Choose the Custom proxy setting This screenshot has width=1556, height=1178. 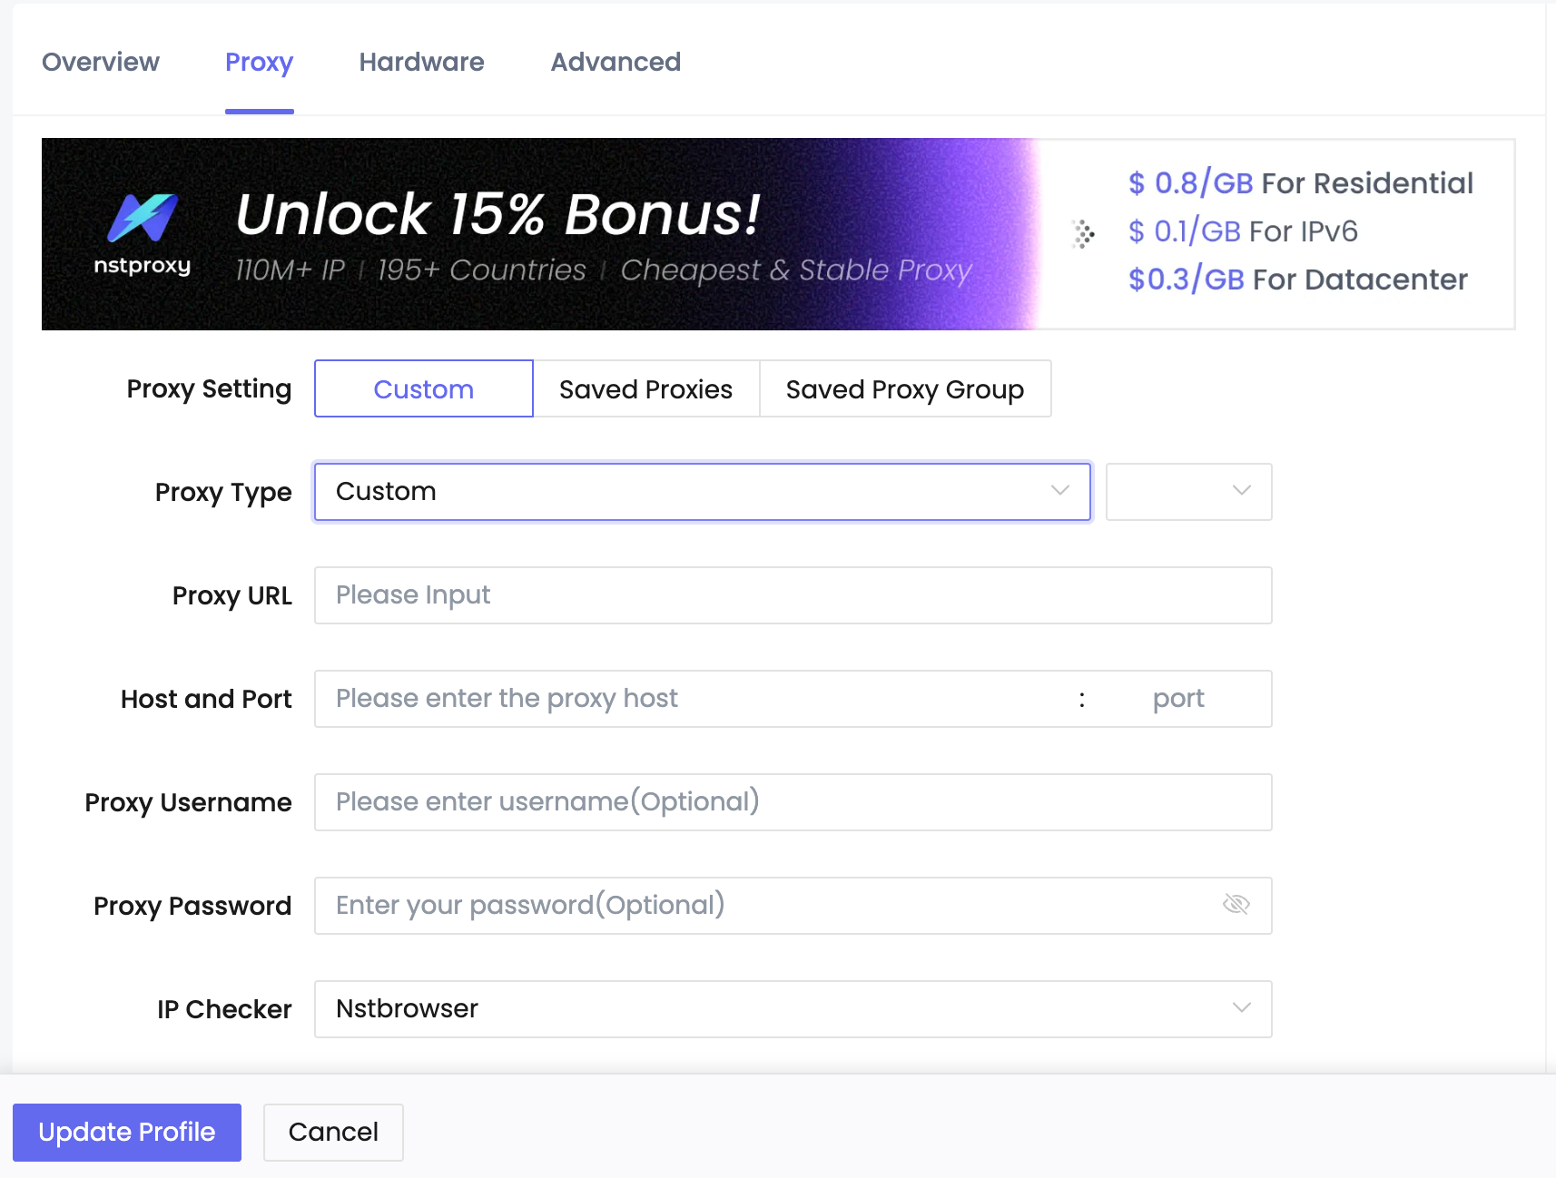424,389
